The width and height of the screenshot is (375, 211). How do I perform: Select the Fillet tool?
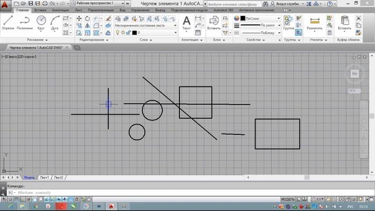(x=96, y=25)
